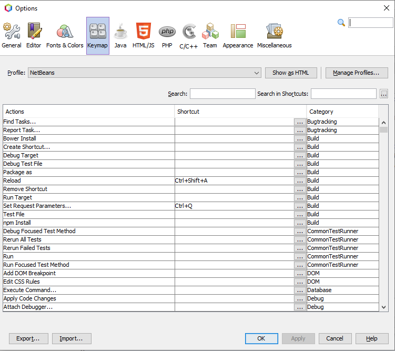Select the C/C++ options category
The width and height of the screenshot is (395, 351).
click(189, 36)
